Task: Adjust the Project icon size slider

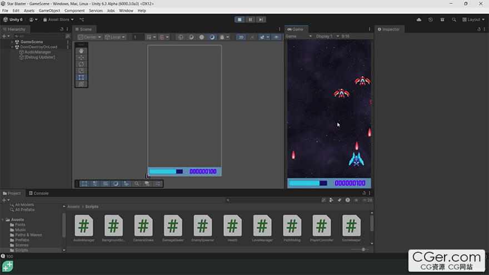Action: coord(363,249)
